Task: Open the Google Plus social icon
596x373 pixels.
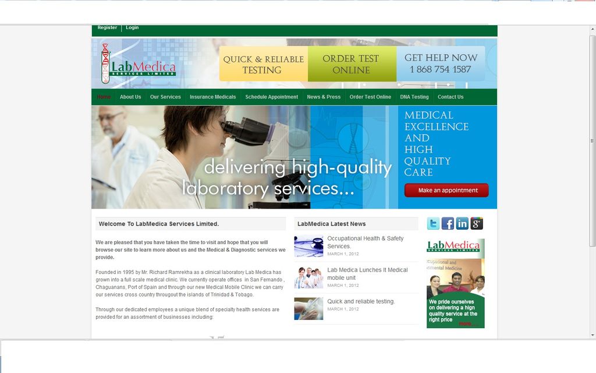Action: [x=477, y=223]
